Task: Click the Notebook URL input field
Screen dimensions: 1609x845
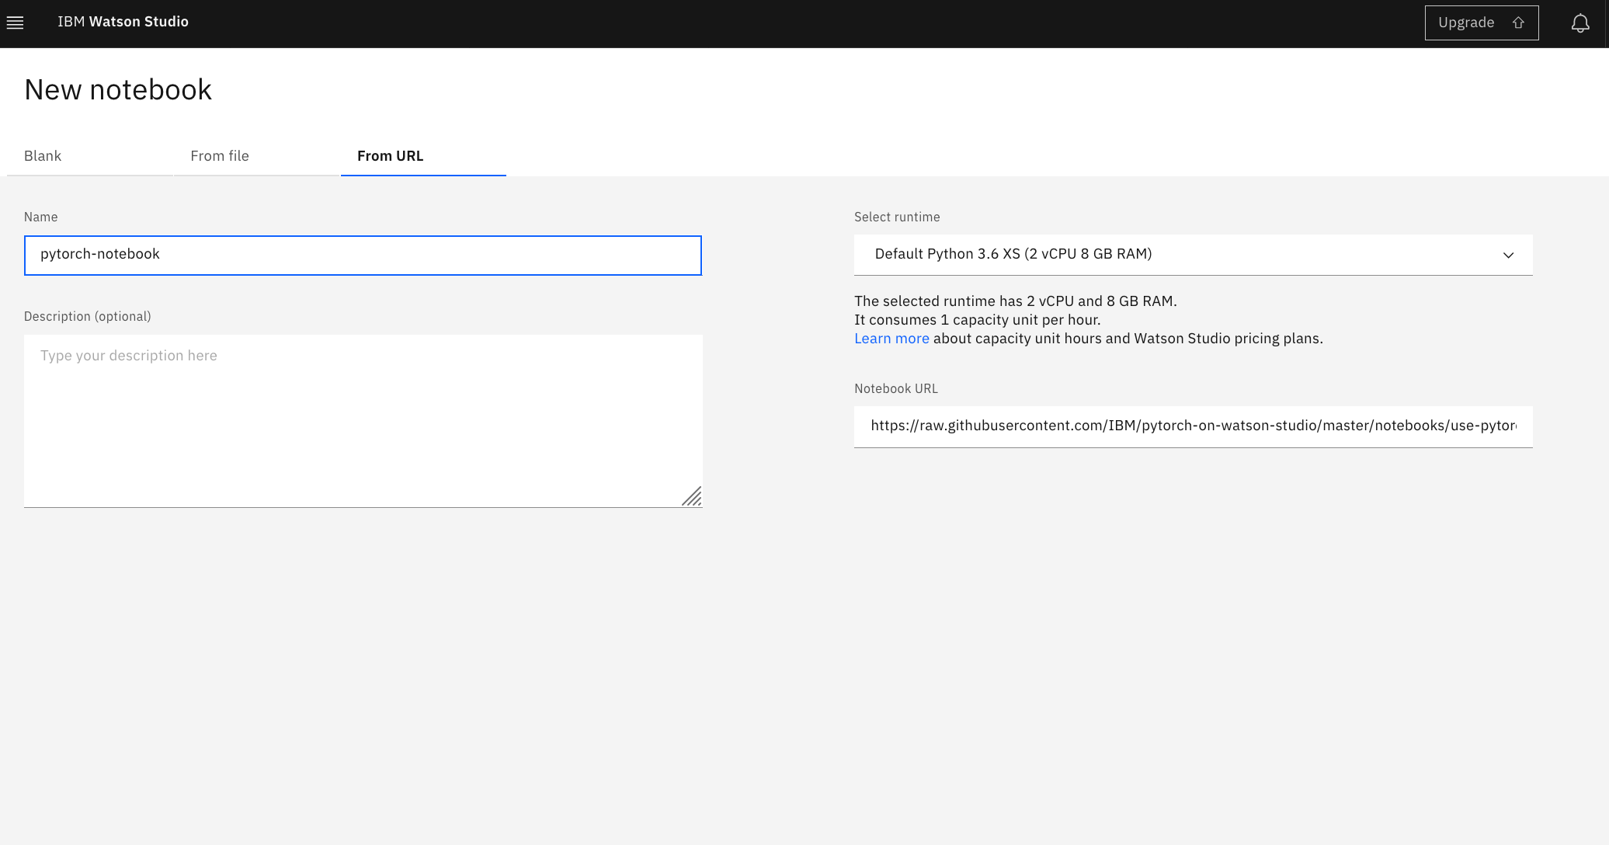Action: pyautogui.click(x=1193, y=426)
